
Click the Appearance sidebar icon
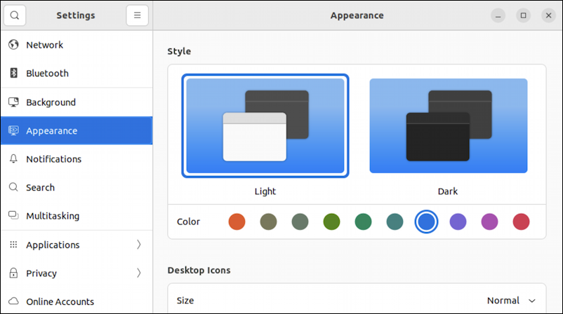[x=13, y=130]
